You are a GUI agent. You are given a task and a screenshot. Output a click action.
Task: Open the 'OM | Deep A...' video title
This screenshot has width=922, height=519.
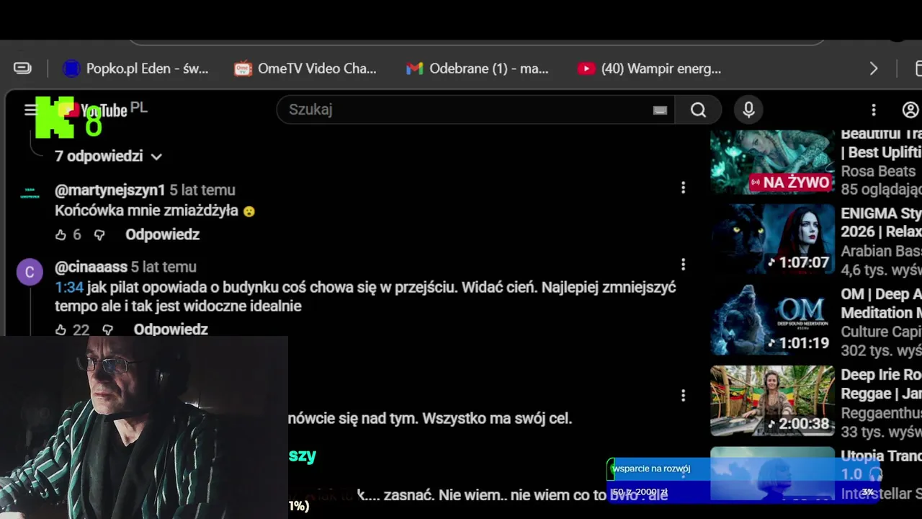[881, 303]
